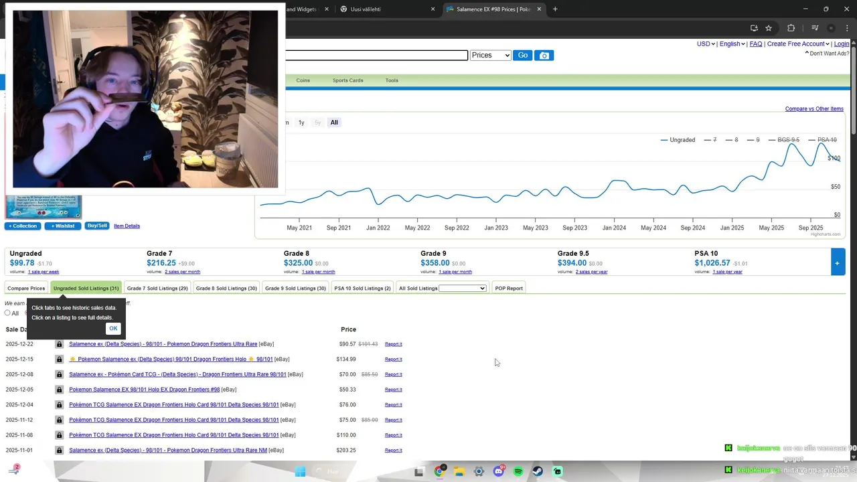Image resolution: width=857 pixels, height=482 pixels.
Task: Click the install app icon in address bar
Action: point(754,28)
